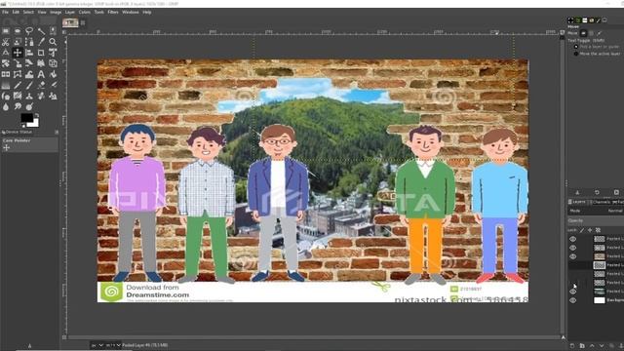Open the zoom level dropdown

click(x=113, y=345)
